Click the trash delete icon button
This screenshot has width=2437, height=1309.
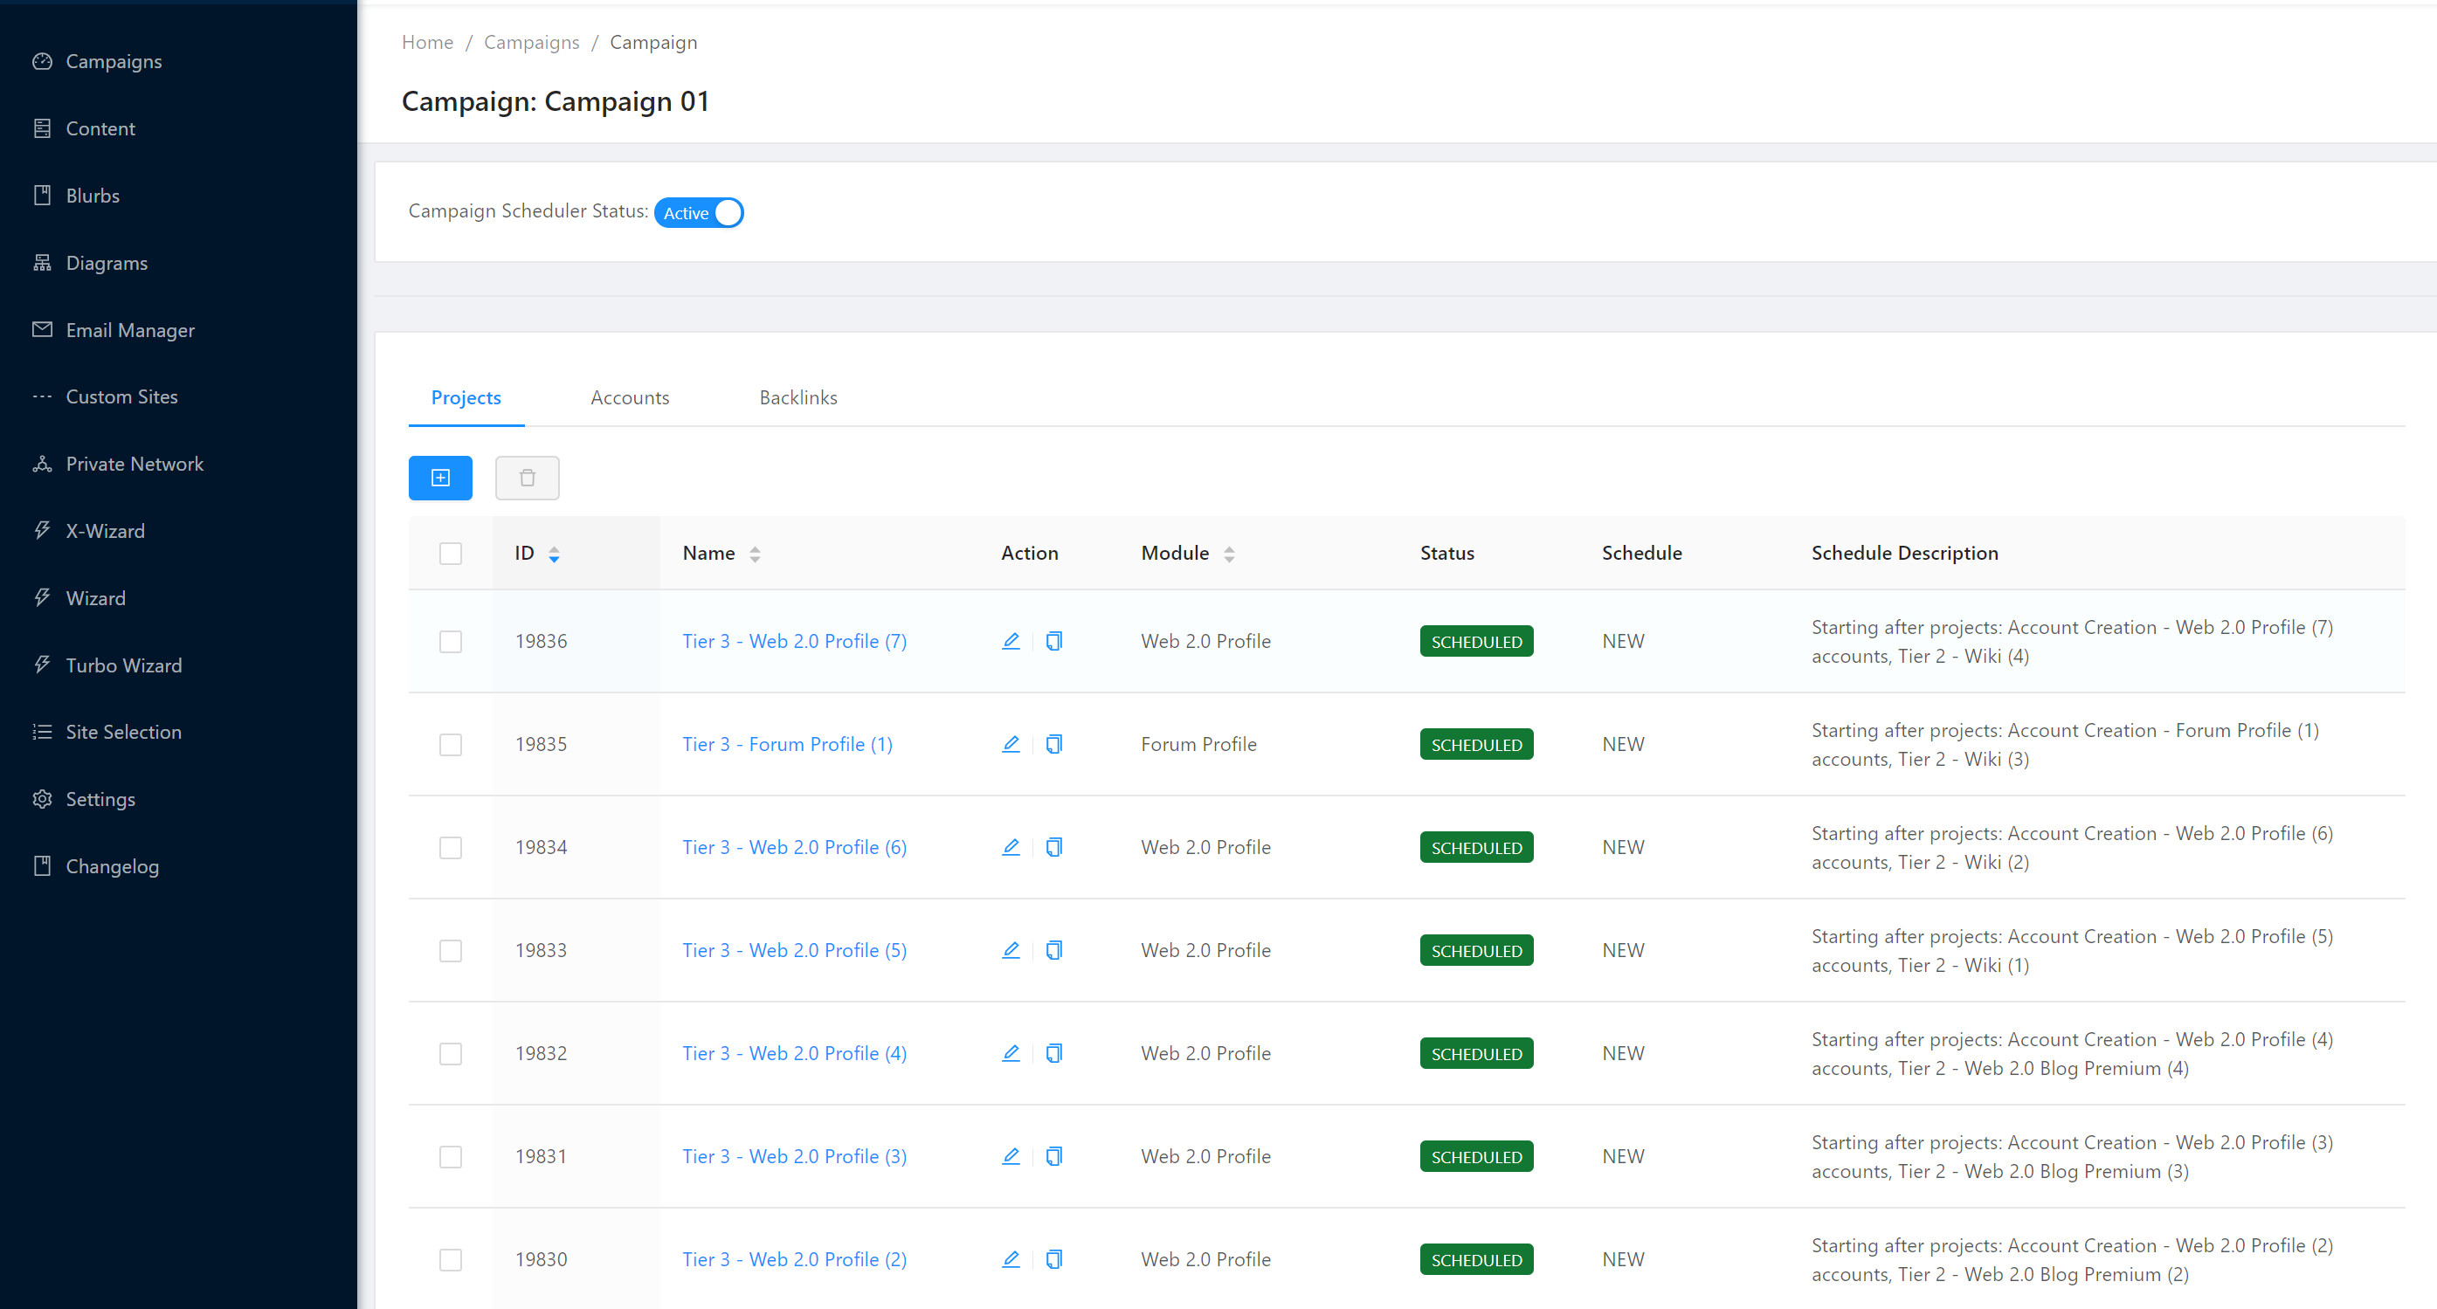[527, 478]
